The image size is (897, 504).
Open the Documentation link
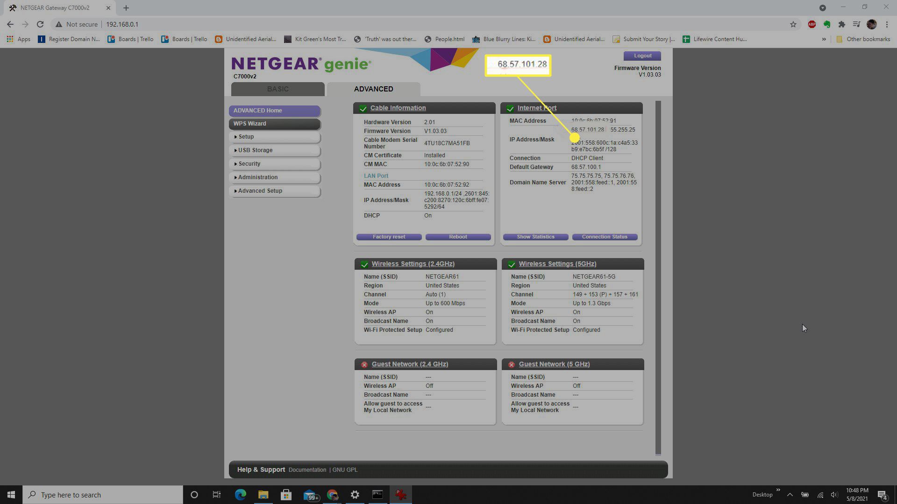click(x=307, y=470)
